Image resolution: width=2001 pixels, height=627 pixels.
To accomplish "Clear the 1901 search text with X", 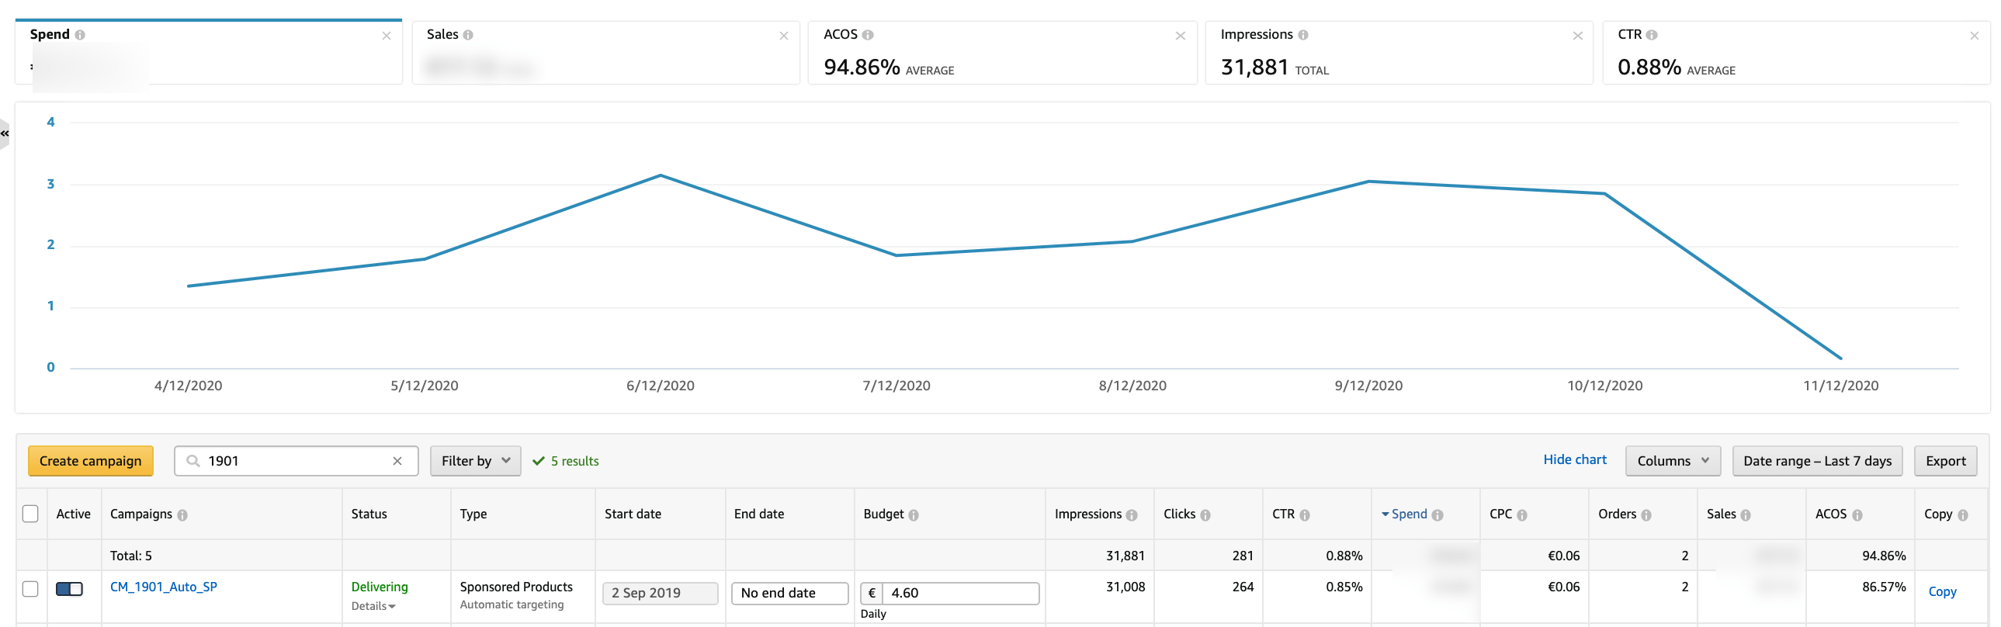I will pos(397,461).
